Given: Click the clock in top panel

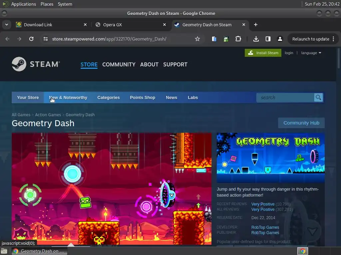Looking at the screenshot, I should click(x=322, y=4).
